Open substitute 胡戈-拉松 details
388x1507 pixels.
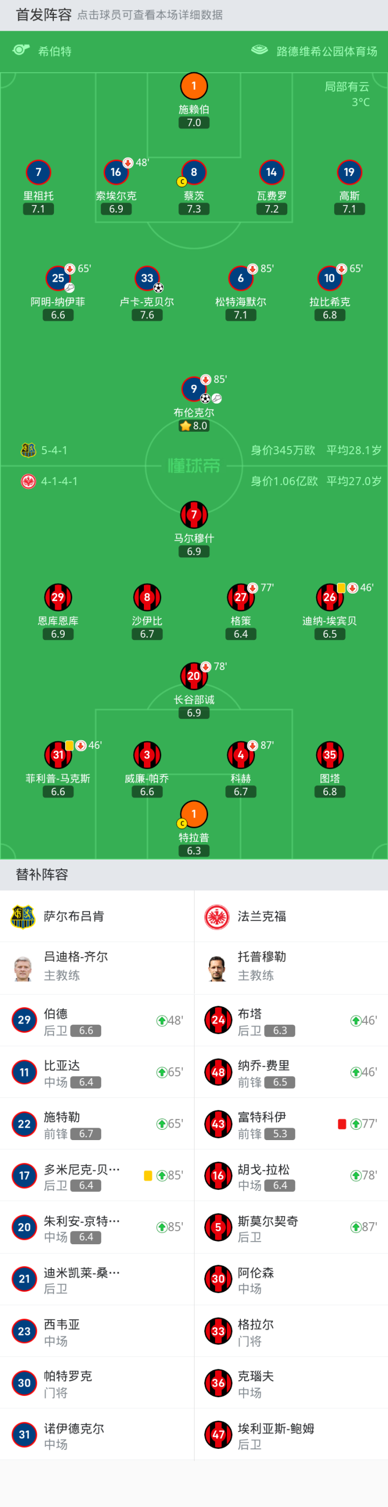coord(290,1175)
